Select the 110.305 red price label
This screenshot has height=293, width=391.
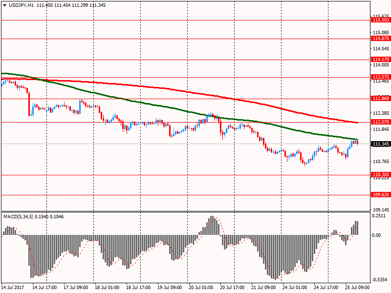(x=381, y=175)
